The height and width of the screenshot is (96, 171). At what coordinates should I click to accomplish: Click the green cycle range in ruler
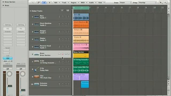81,8
